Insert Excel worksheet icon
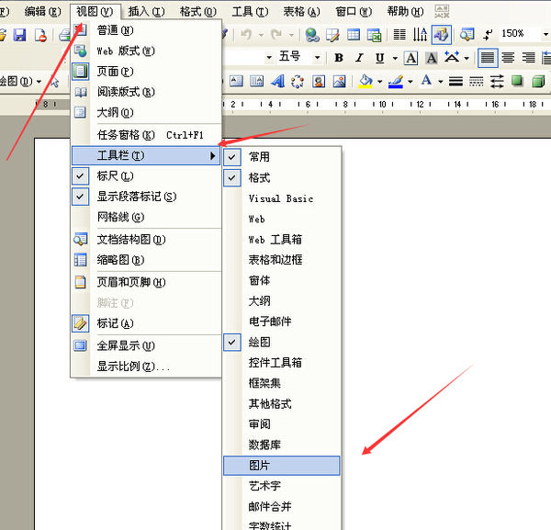The image size is (551, 530). coord(375,35)
